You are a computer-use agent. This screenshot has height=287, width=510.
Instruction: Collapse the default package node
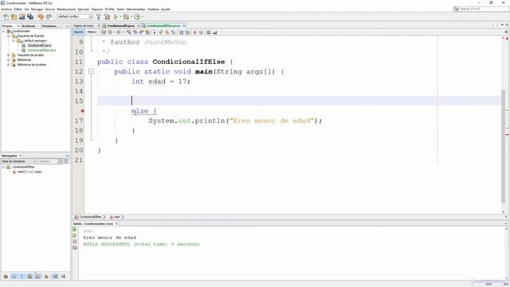[14, 41]
